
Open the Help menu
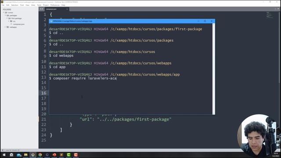pyautogui.click(x=63, y=5)
